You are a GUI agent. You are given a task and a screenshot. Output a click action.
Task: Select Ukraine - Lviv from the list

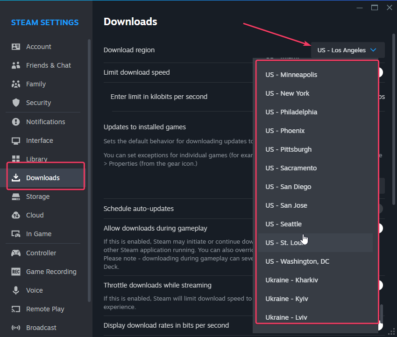[x=315, y=317]
